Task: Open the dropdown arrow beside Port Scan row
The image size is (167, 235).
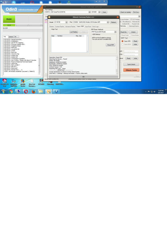Action: coord(139,16)
